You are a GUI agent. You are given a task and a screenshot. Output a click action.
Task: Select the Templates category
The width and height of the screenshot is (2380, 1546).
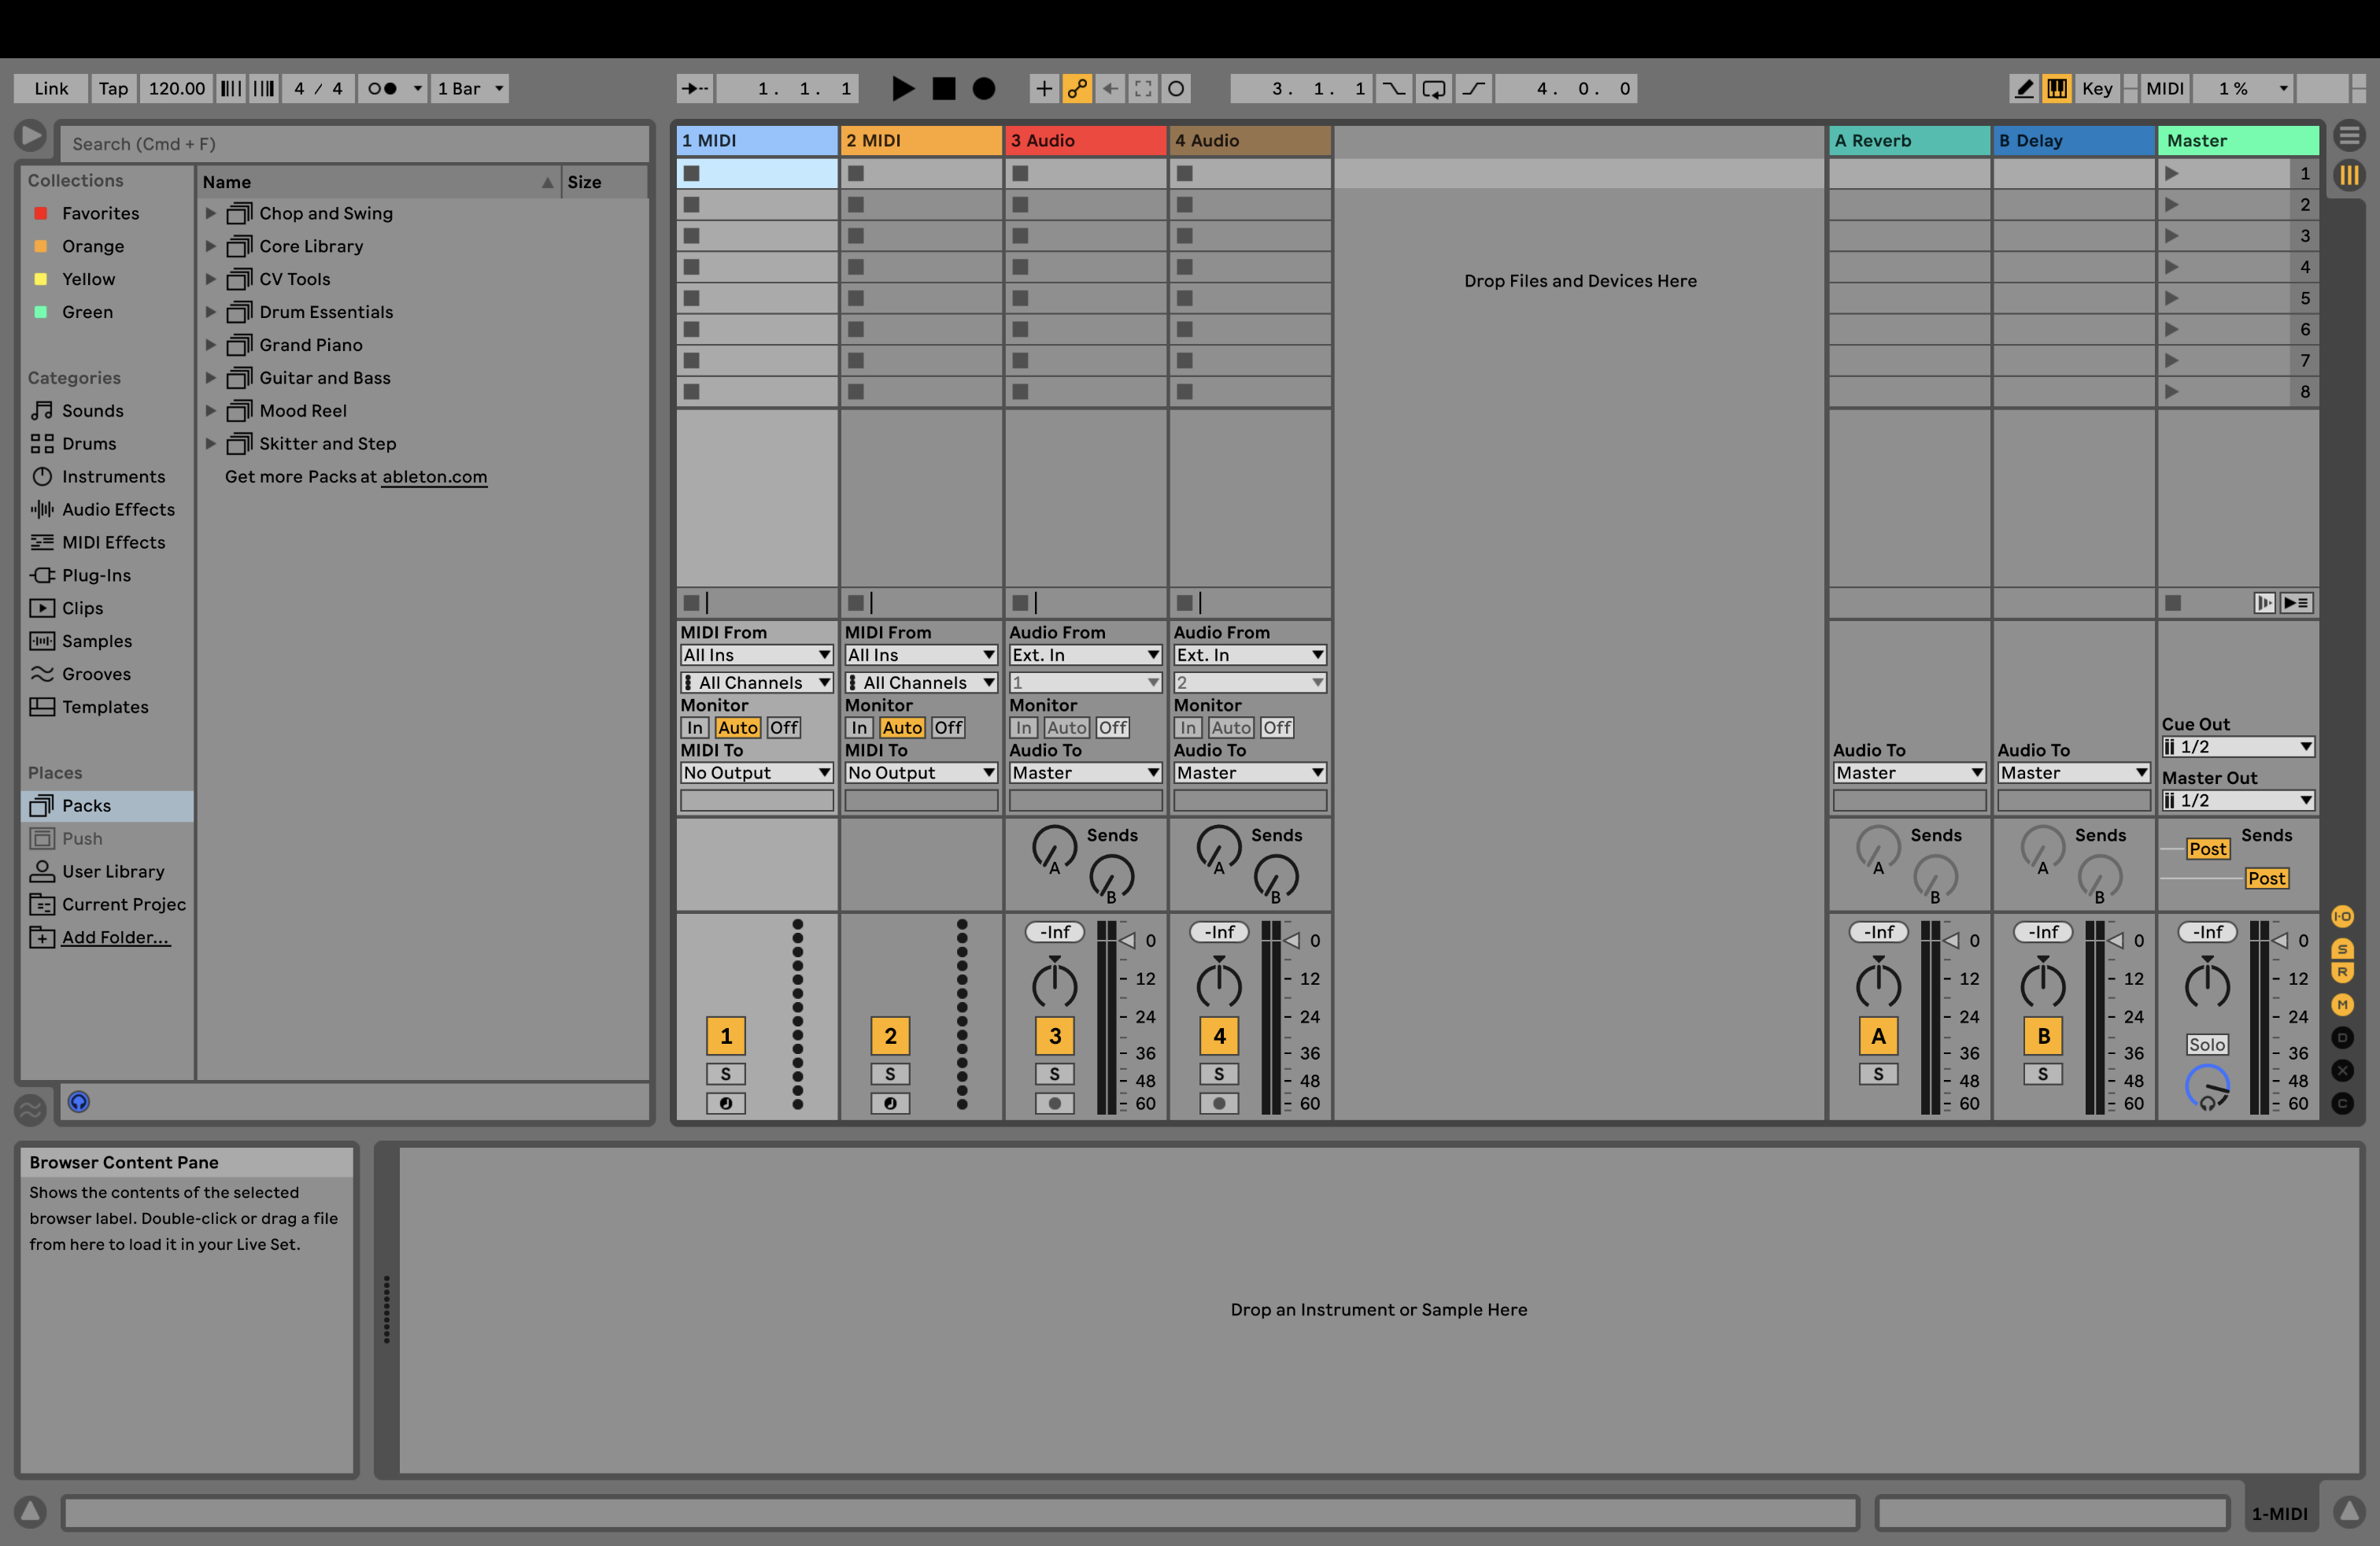tap(105, 707)
